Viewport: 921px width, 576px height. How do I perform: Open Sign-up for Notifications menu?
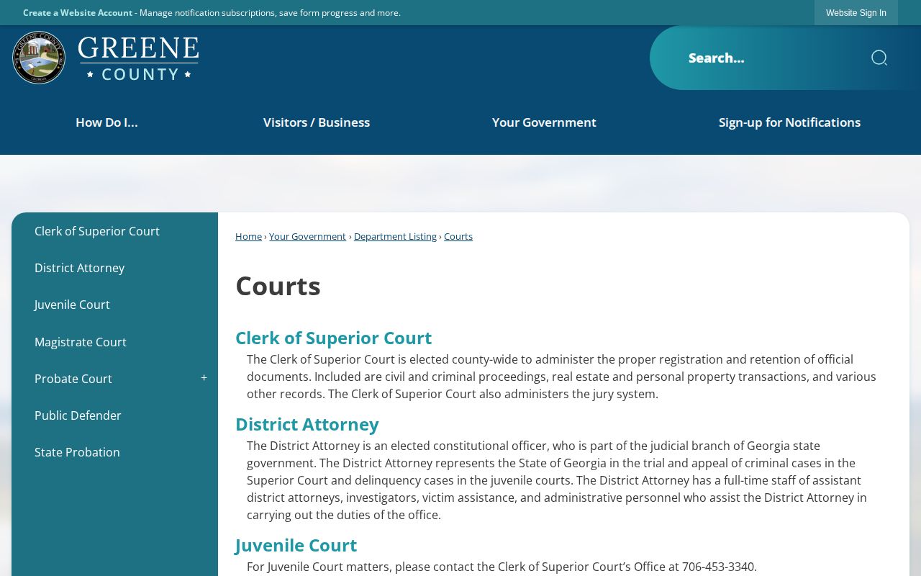(x=789, y=122)
